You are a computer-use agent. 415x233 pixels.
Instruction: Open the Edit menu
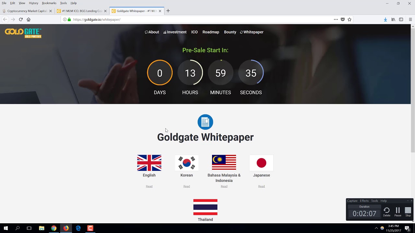click(x=12, y=3)
